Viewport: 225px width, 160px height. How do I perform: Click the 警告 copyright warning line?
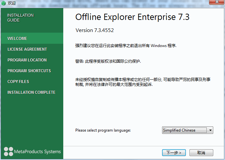(108, 61)
